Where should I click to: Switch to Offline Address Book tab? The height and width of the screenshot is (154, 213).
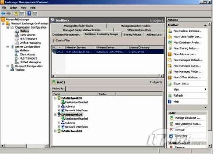pos(139,30)
